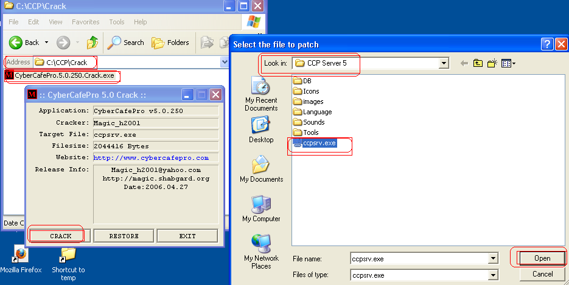This screenshot has height=285, width=569.
Task: Click the go-back arrow in file dialog
Action: click(x=464, y=63)
